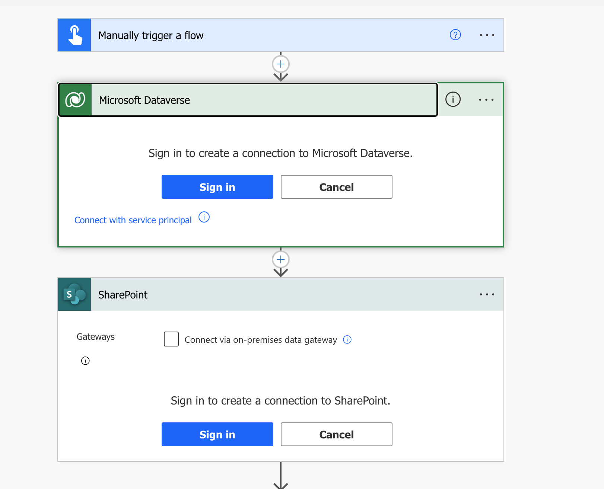This screenshot has width=604, height=489.
Task: Click the Manually trigger a flow hand icon
Action: 74,35
